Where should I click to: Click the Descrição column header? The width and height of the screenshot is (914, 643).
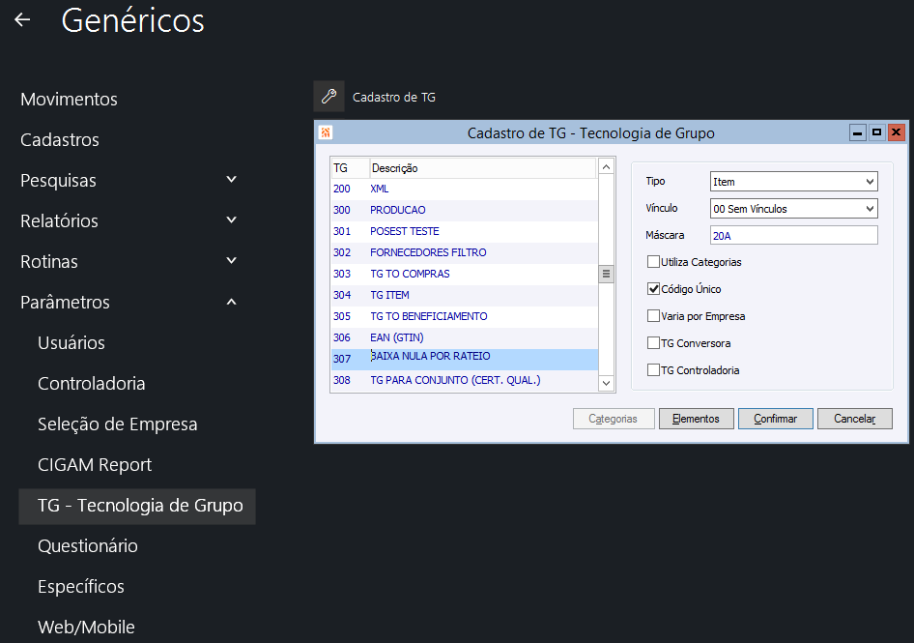tap(483, 168)
